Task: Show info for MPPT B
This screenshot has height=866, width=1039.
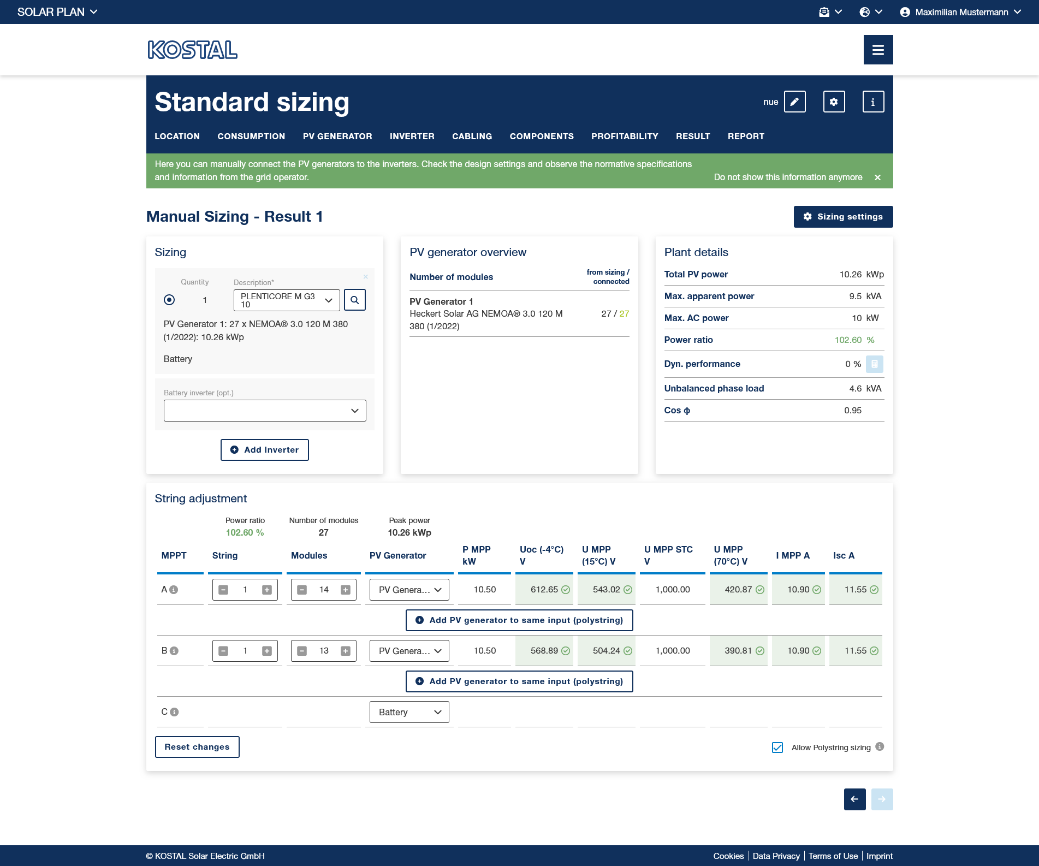Action: point(174,651)
